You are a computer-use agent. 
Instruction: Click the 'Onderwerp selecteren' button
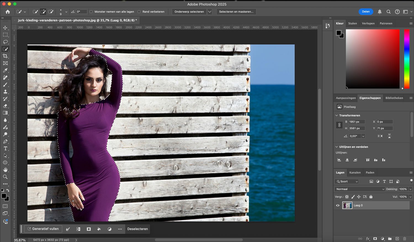tap(189, 12)
